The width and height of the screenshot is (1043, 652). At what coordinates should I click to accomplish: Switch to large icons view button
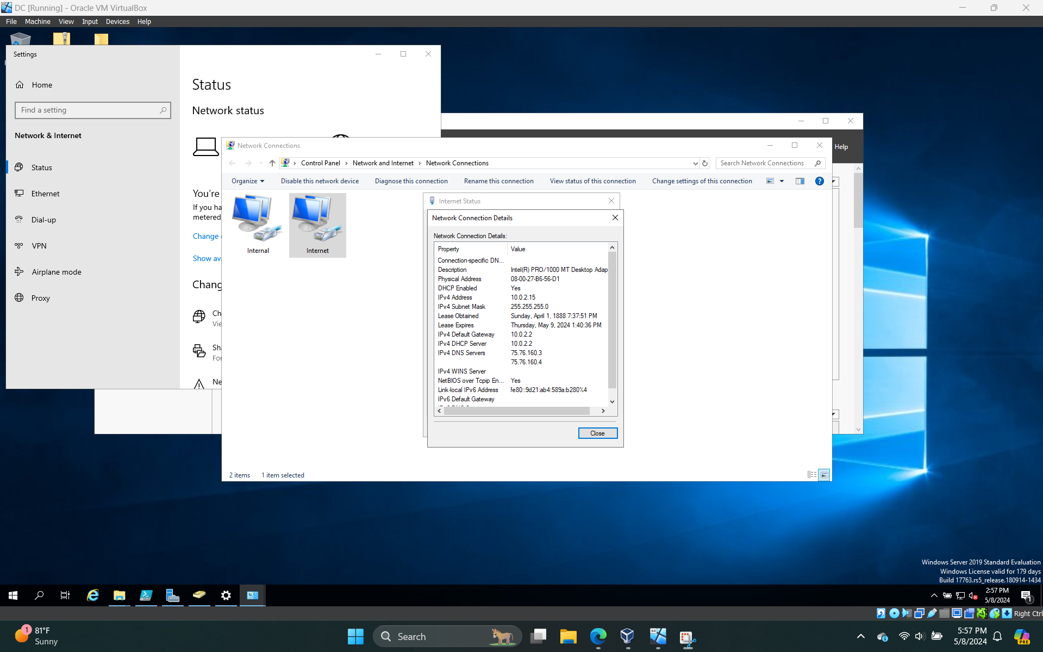(825, 475)
